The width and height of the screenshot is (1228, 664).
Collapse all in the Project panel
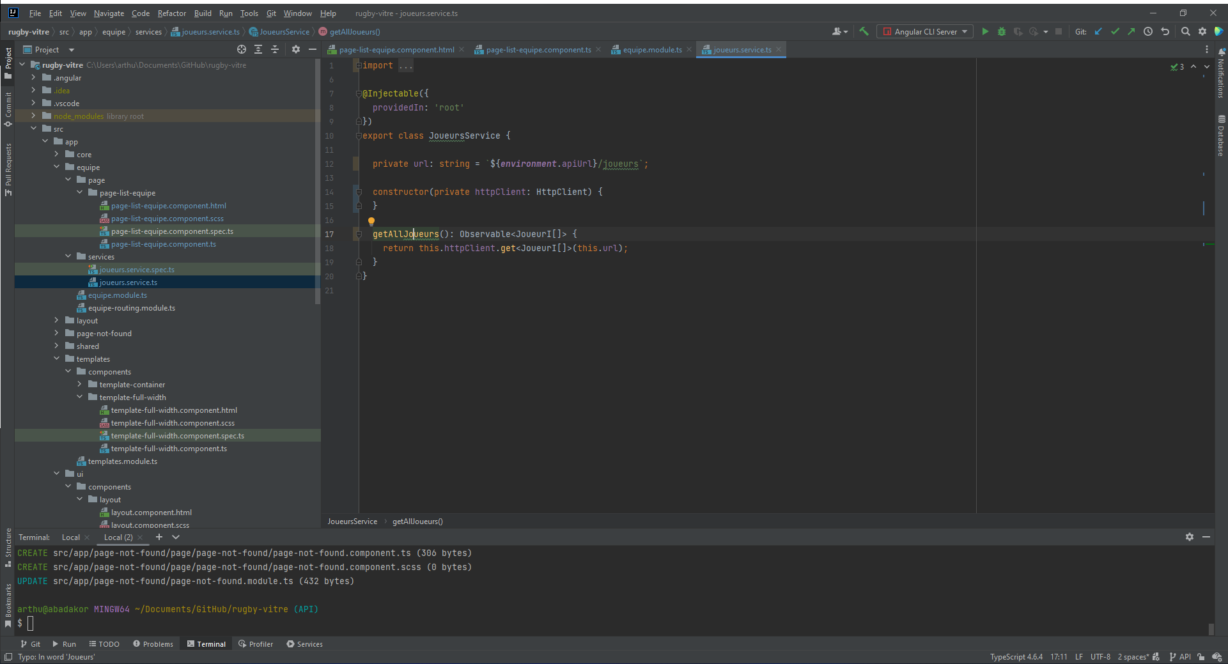pos(275,49)
